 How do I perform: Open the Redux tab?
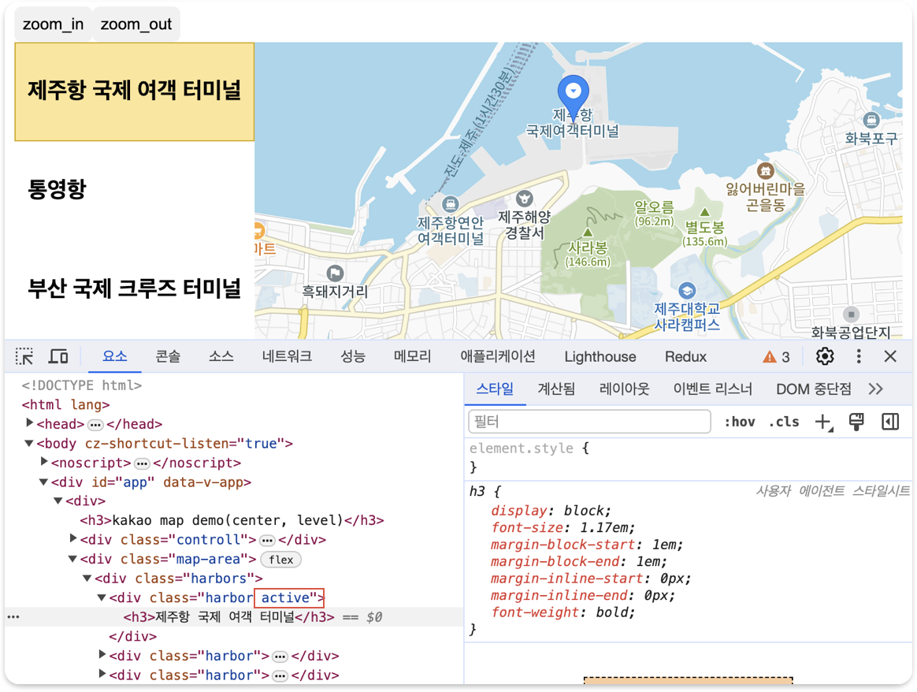[685, 356]
